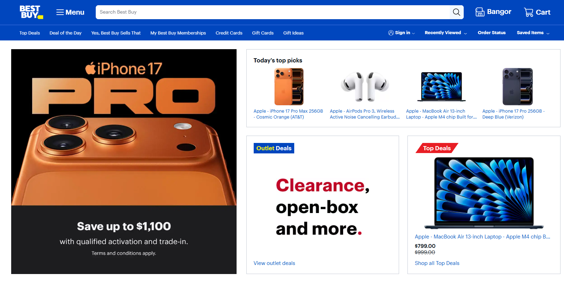Click View outlet deals link
The width and height of the screenshot is (564, 281).
click(274, 263)
